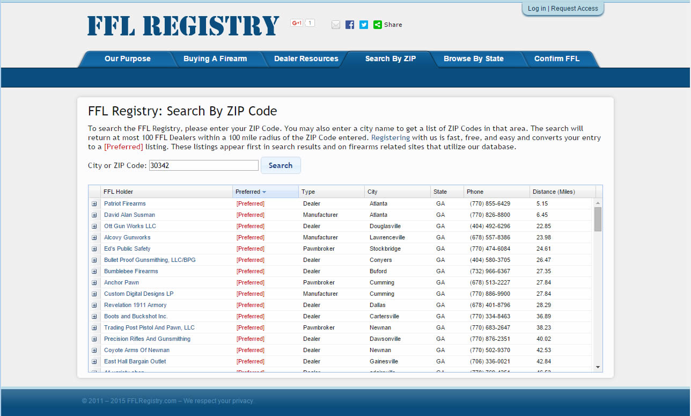Sort by Phone column header
The width and height of the screenshot is (691, 416).
(x=497, y=192)
